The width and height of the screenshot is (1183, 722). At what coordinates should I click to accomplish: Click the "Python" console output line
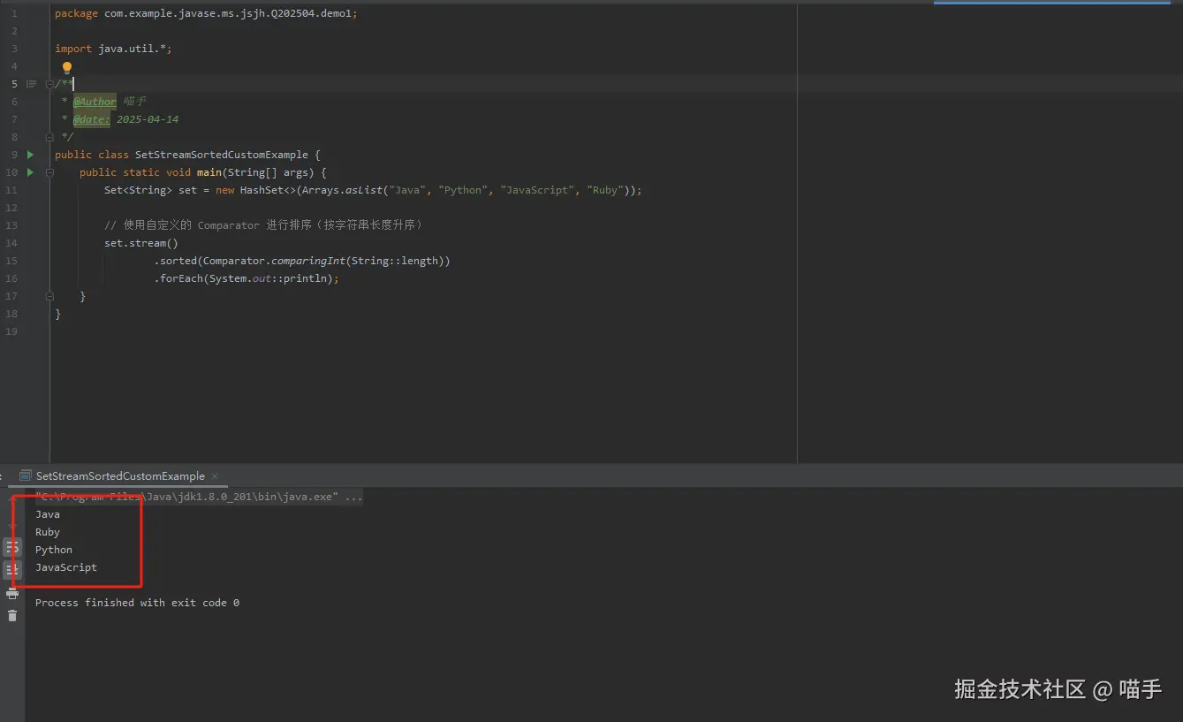point(54,550)
